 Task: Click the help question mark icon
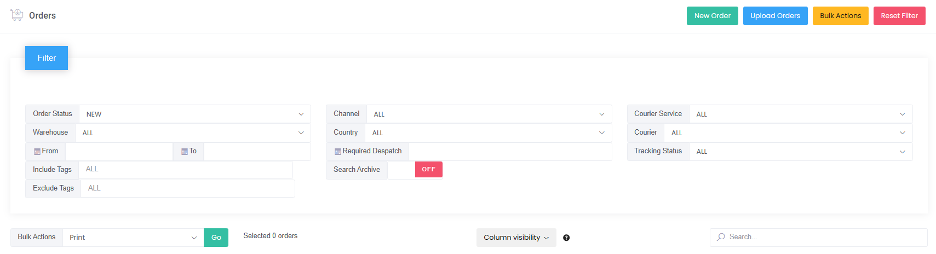tap(566, 238)
